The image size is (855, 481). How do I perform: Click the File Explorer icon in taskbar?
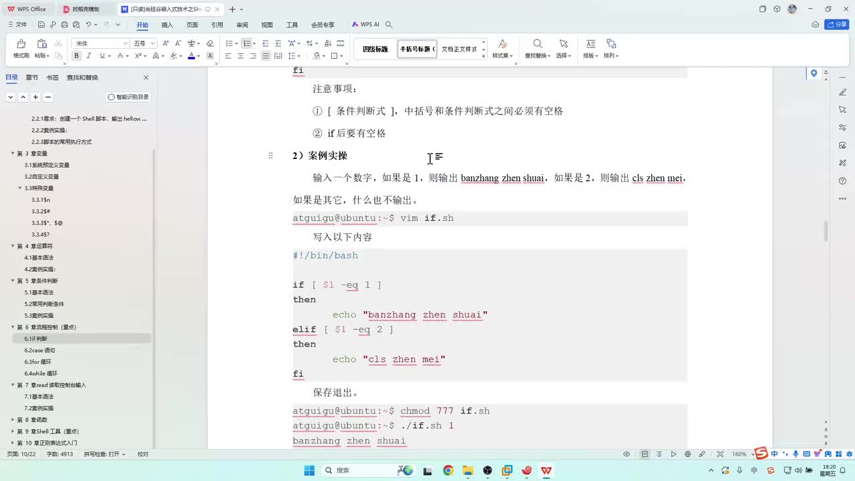(x=468, y=470)
